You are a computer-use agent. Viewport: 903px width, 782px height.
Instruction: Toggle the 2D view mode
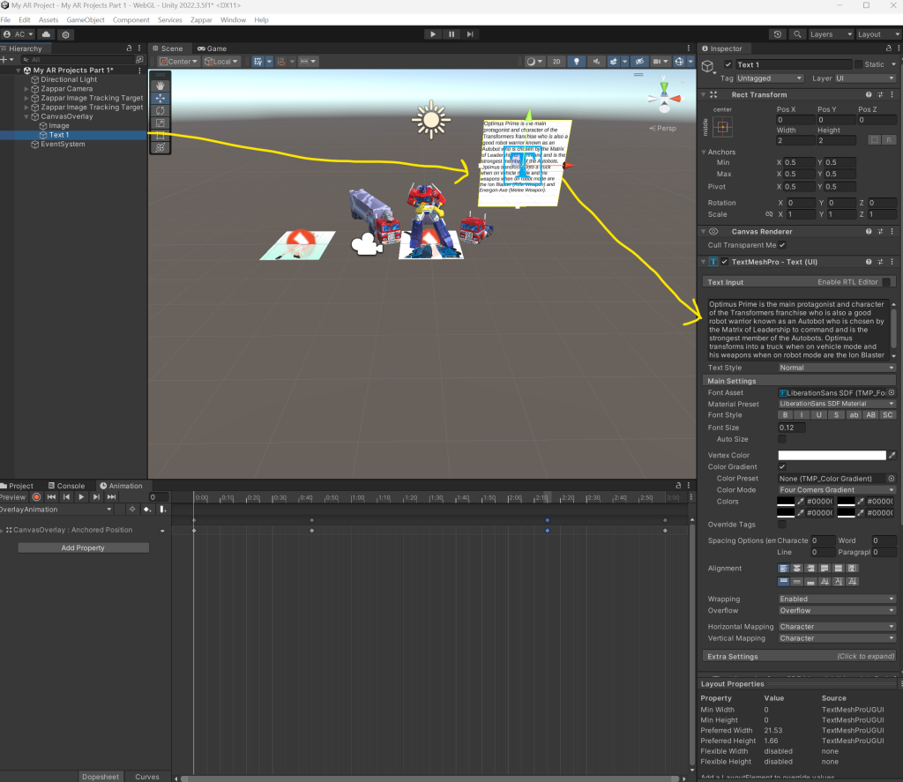coord(556,62)
